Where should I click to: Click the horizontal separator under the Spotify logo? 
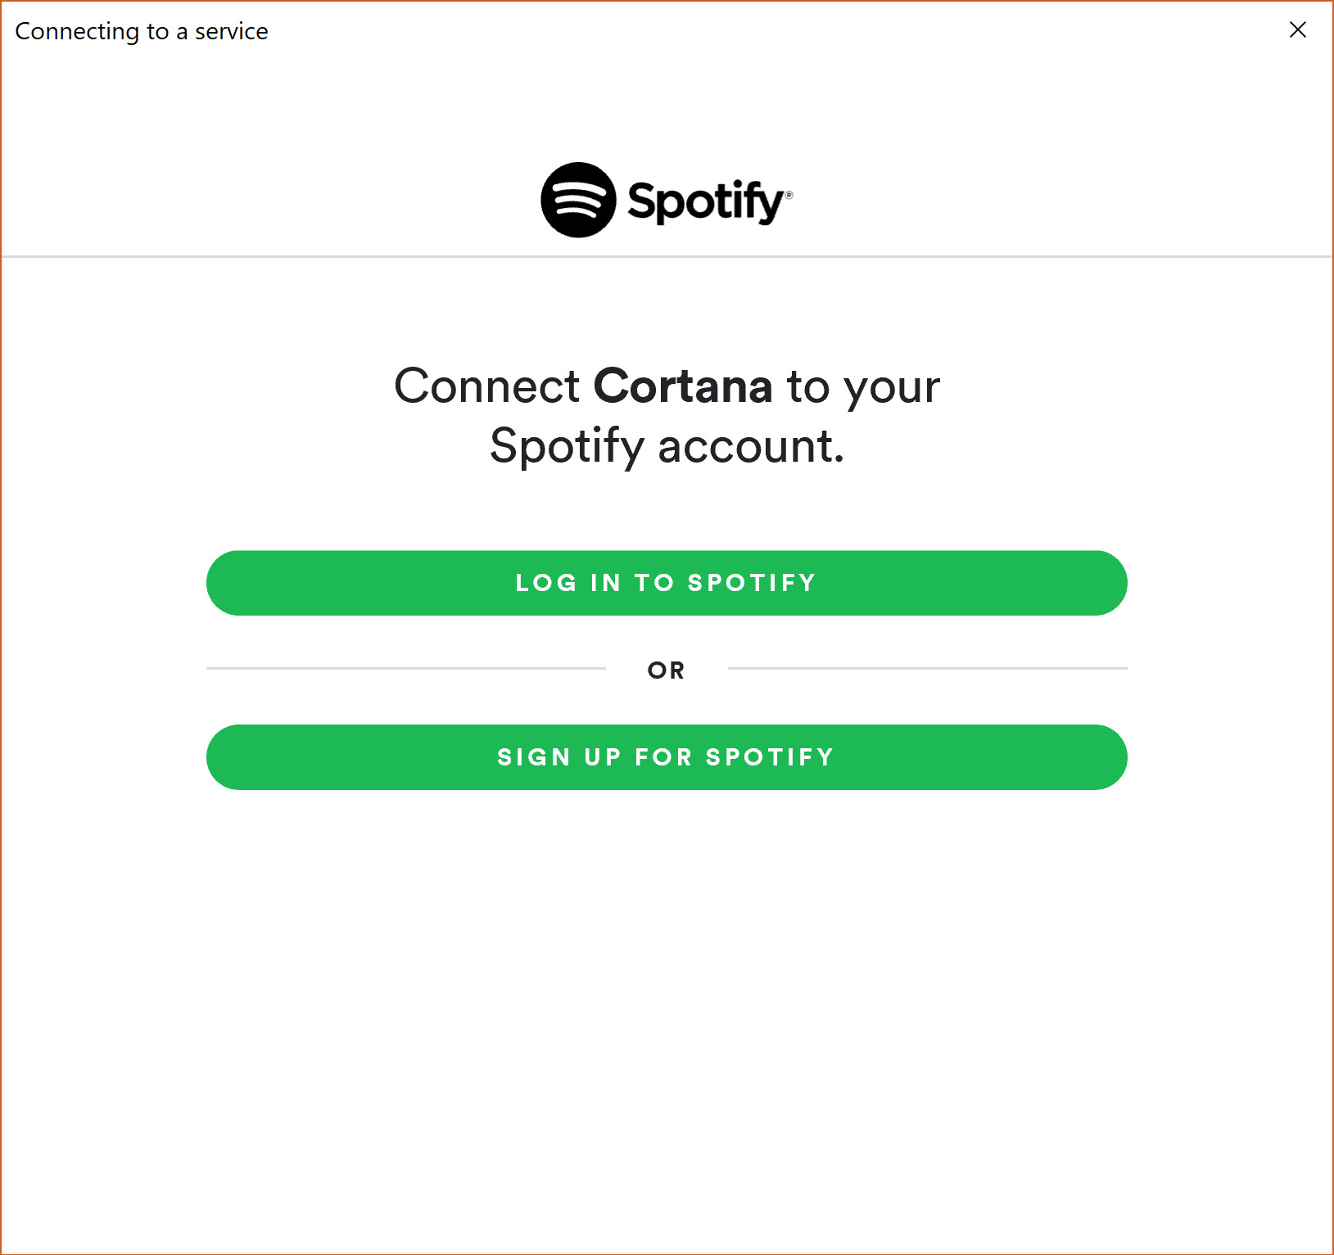[x=667, y=256]
